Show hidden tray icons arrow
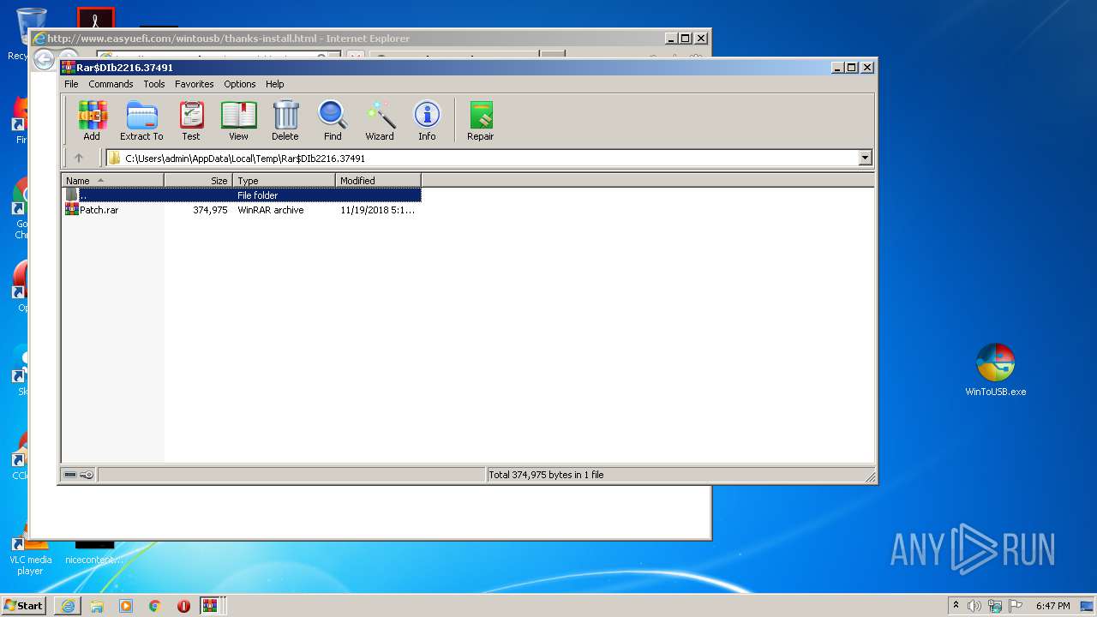The height and width of the screenshot is (617, 1097). click(956, 606)
